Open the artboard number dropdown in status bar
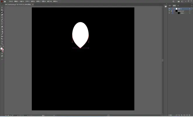 coord(28,116)
